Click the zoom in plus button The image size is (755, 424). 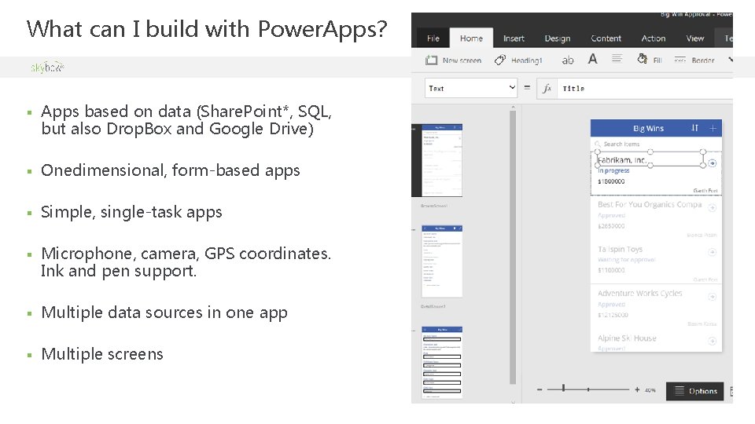(637, 389)
